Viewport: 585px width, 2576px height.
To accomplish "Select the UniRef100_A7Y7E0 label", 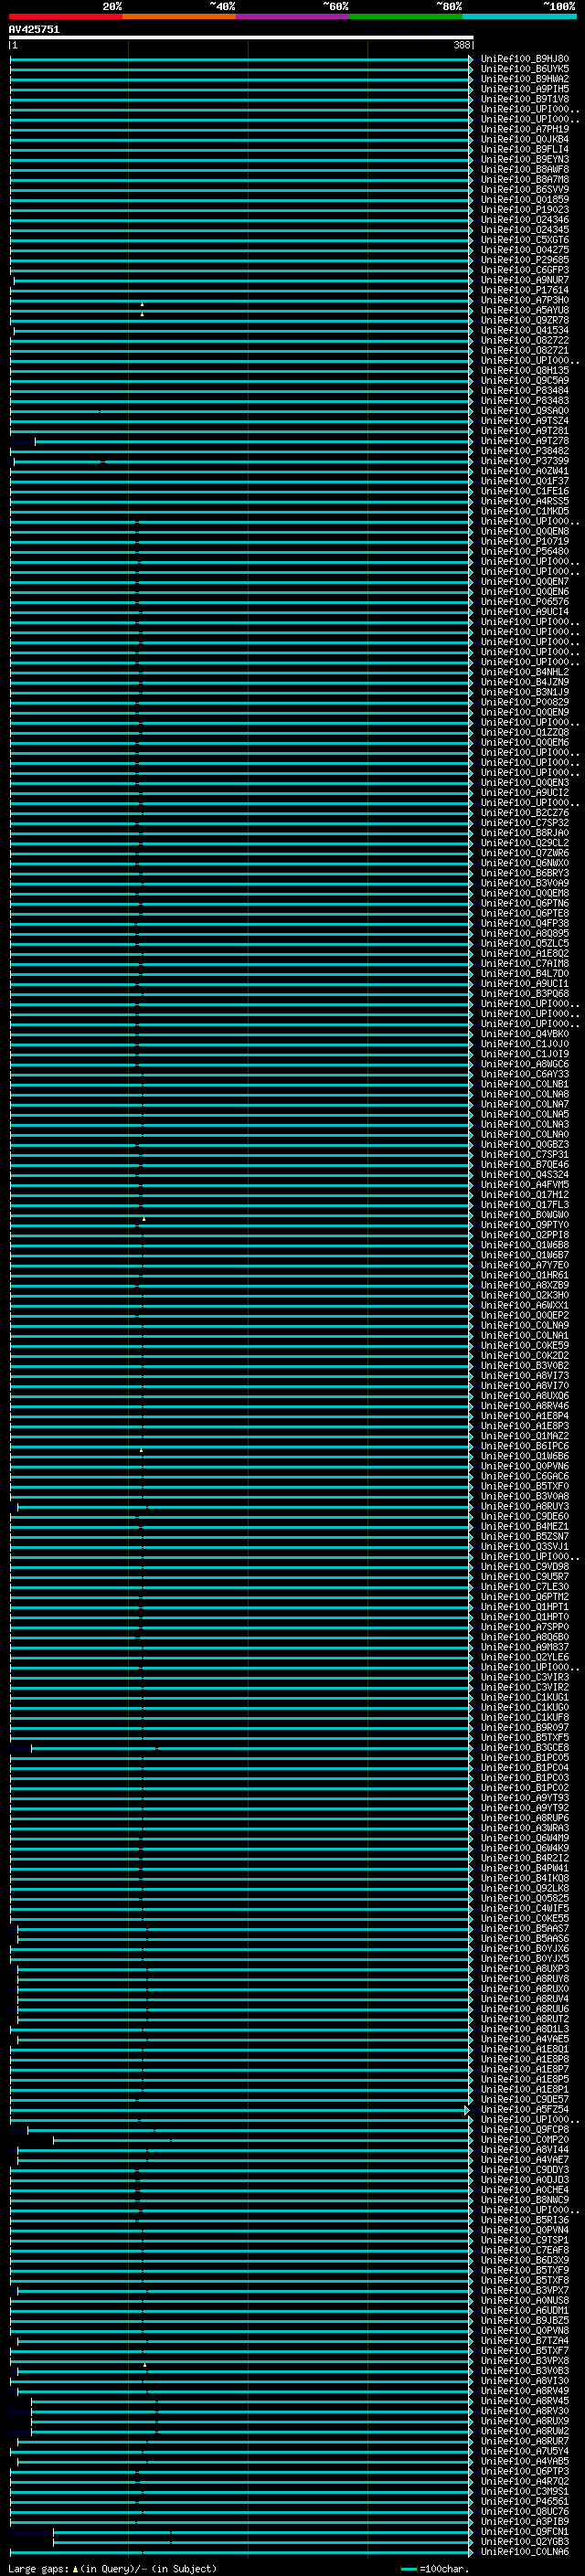I will [x=525, y=1265].
